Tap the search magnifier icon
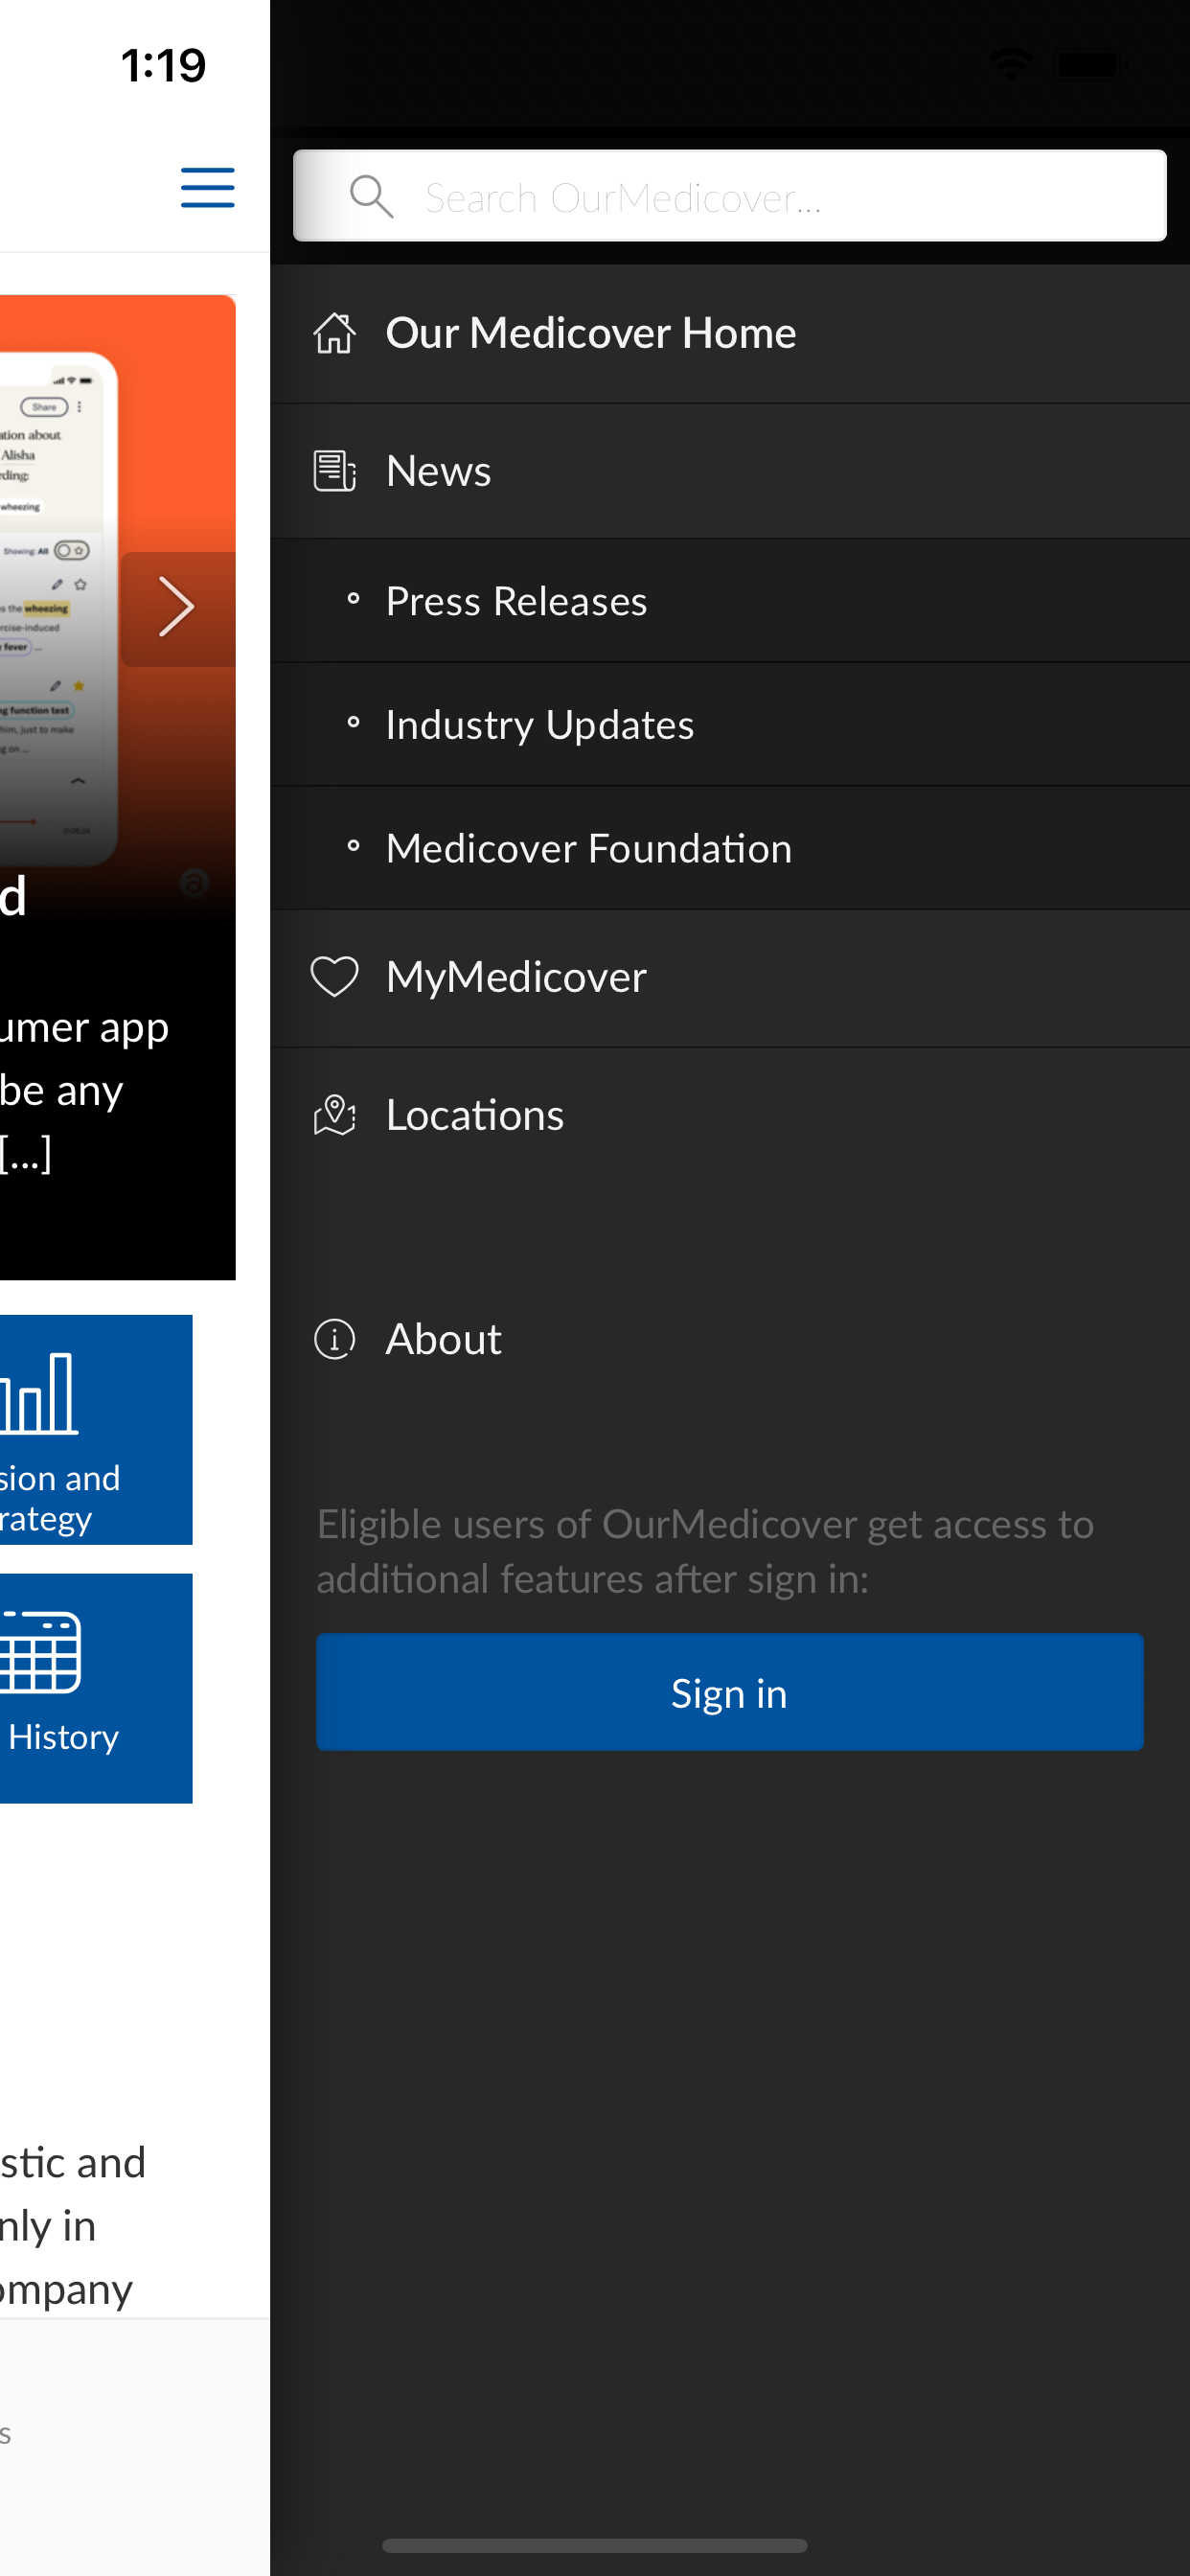 371,196
